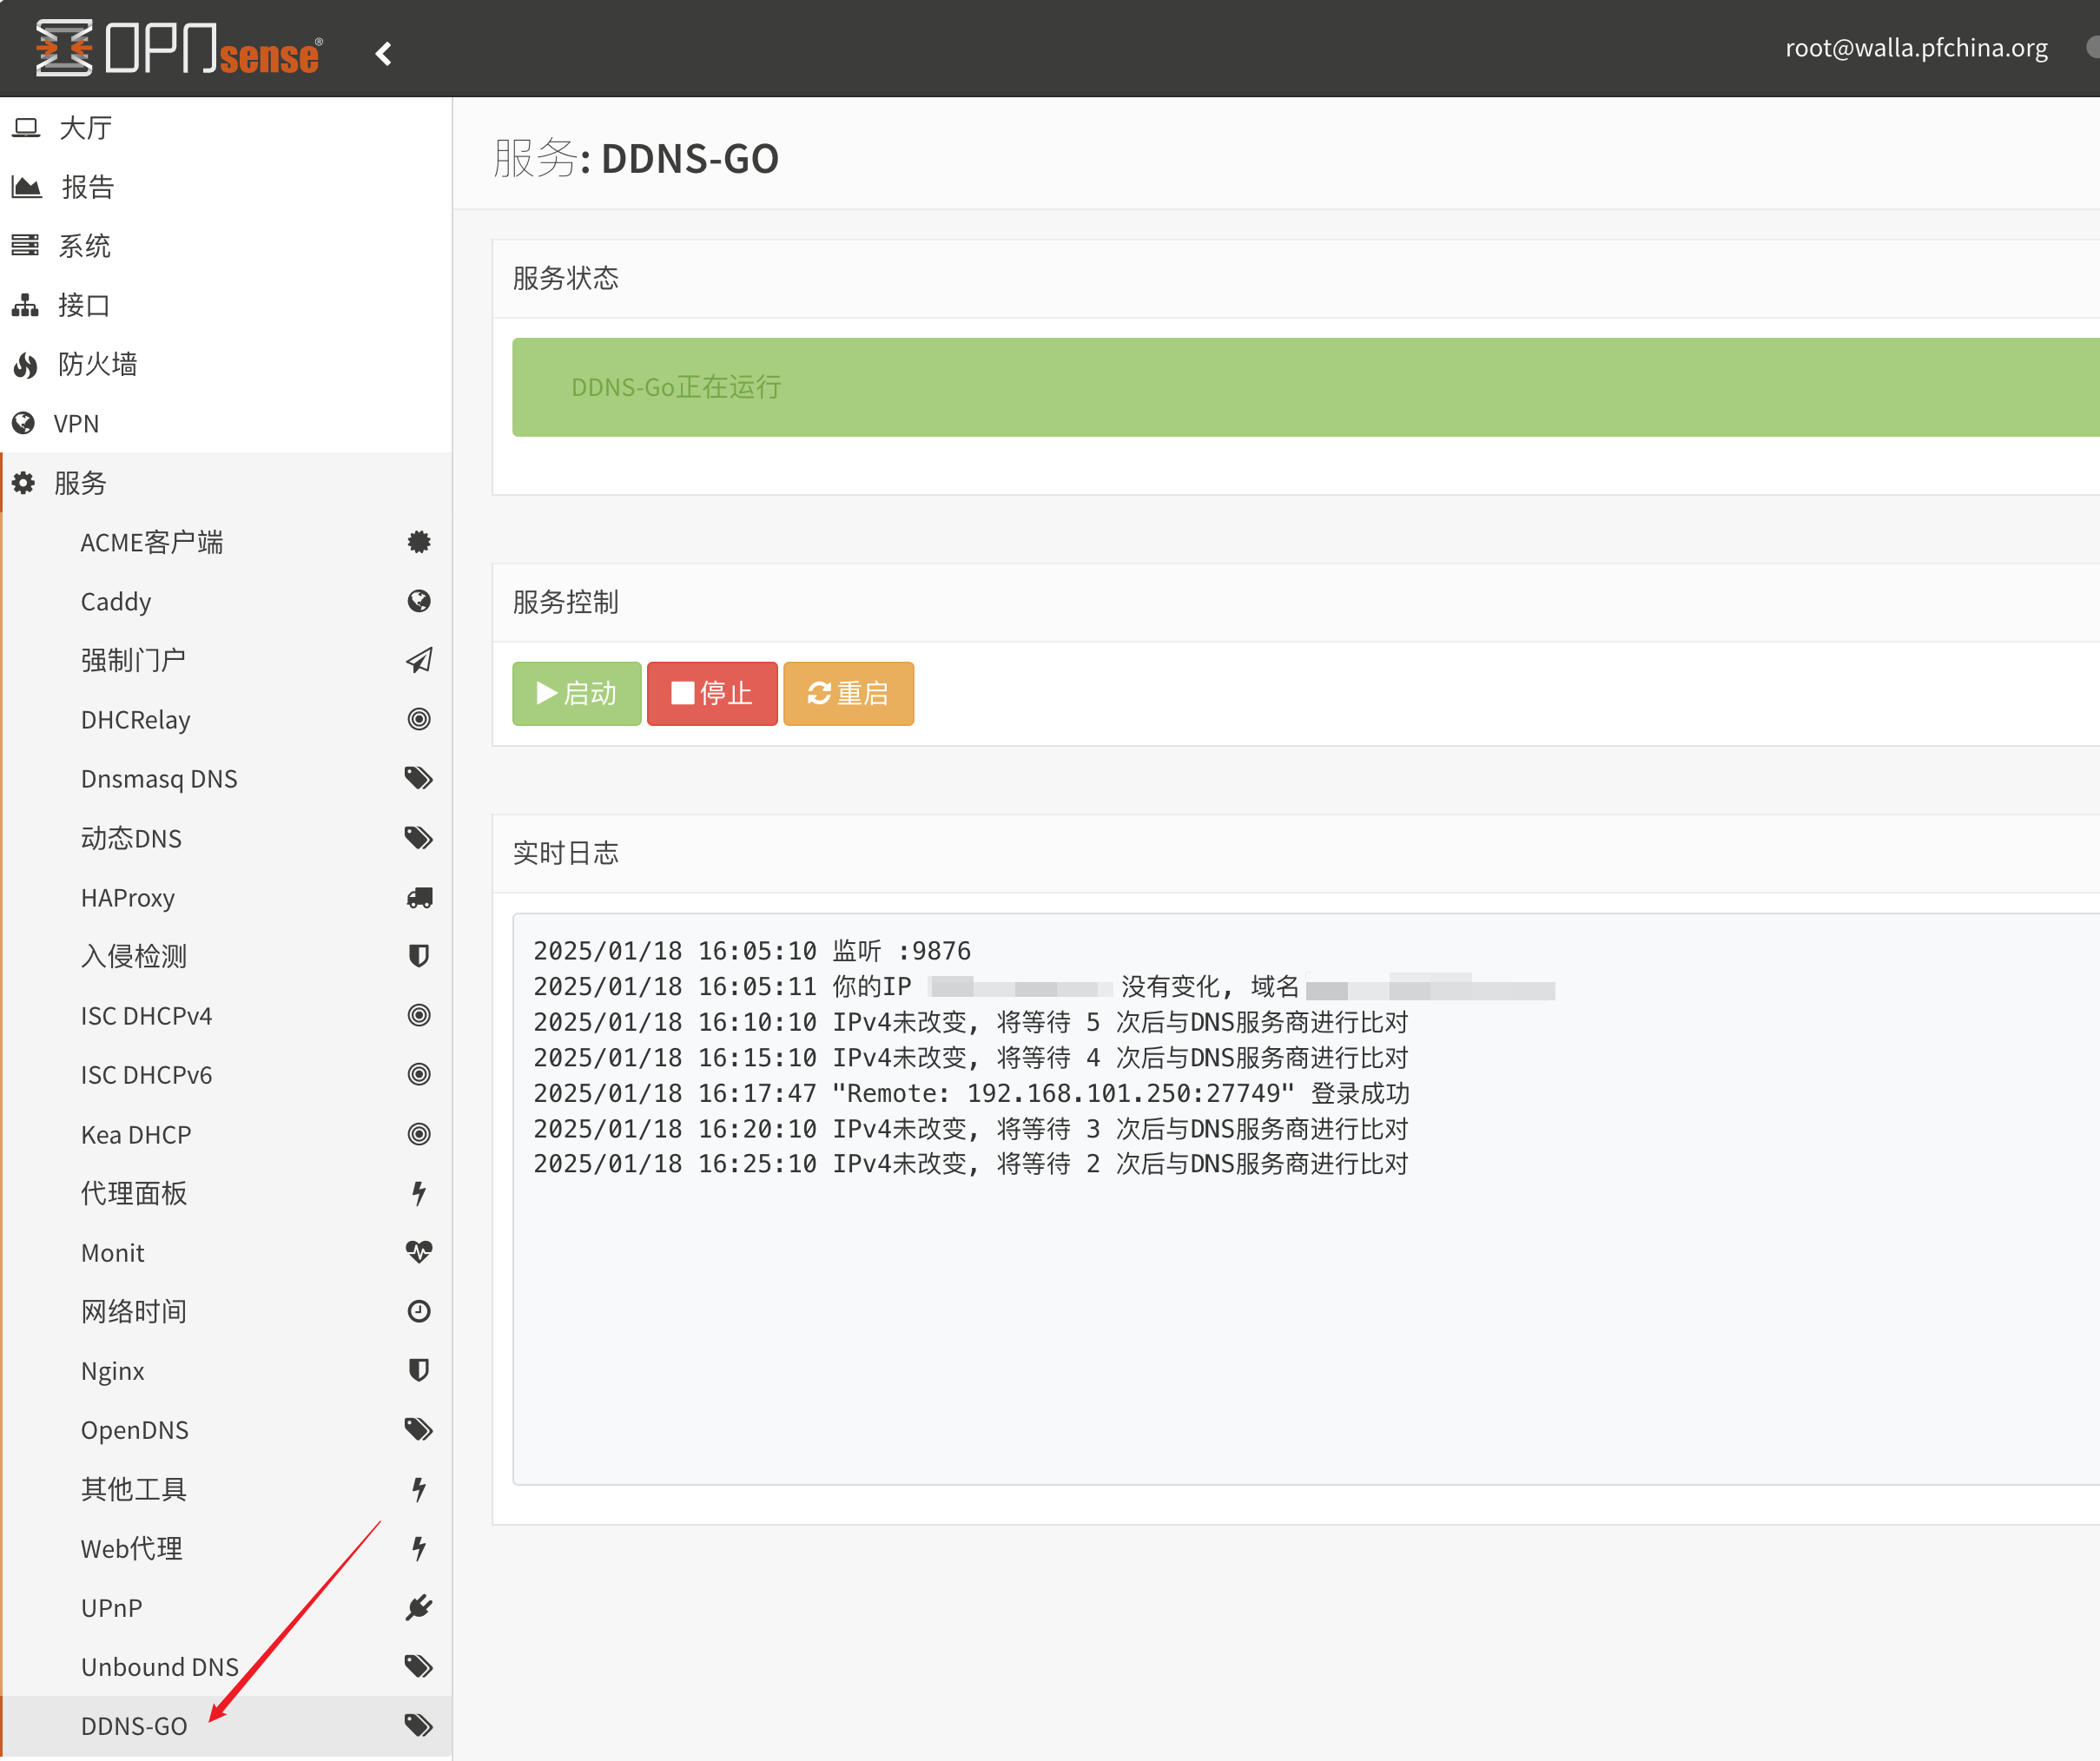The image size is (2100, 1761).
Task: Click the 强制门户 paper plane icon
Action: coord(418,660)
